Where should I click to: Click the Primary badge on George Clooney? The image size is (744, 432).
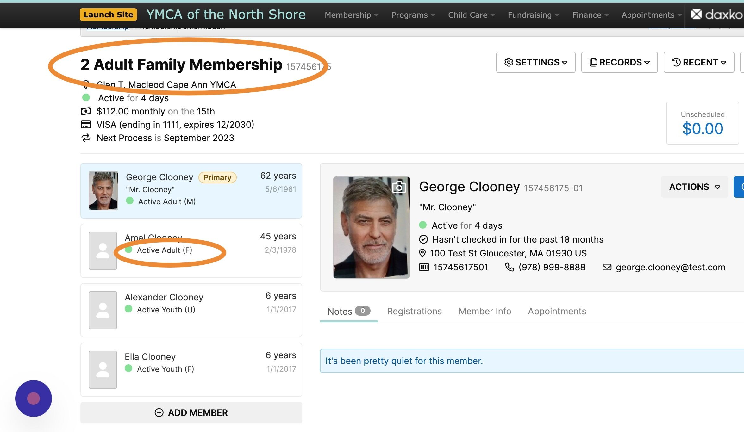pos(217,177)
